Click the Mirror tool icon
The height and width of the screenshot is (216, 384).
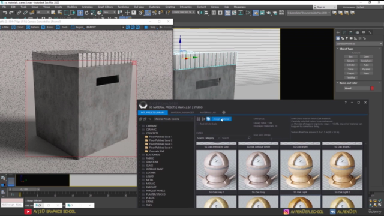pos(200,13)
